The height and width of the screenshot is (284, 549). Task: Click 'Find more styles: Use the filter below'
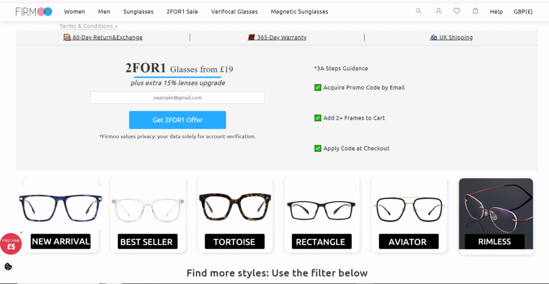(277, 273)
